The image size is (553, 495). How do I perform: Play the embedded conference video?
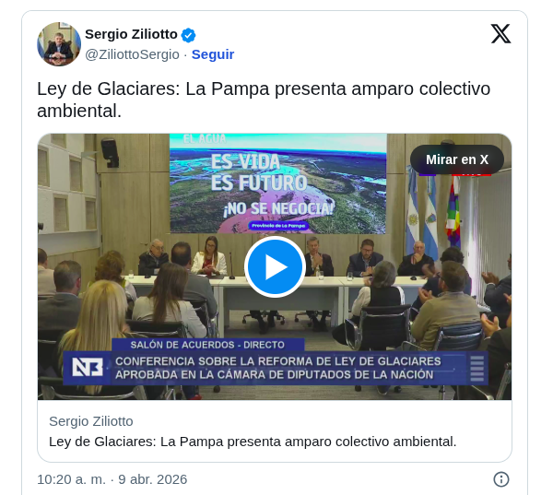pyautogui.click(x=275, y=267)
